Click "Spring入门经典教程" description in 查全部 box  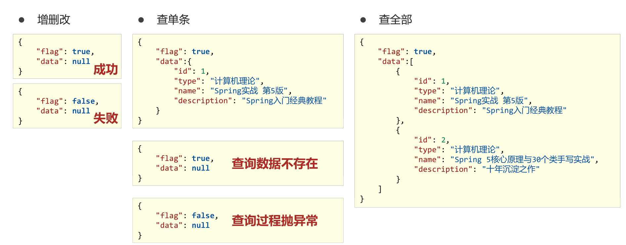tap(524, 110)
